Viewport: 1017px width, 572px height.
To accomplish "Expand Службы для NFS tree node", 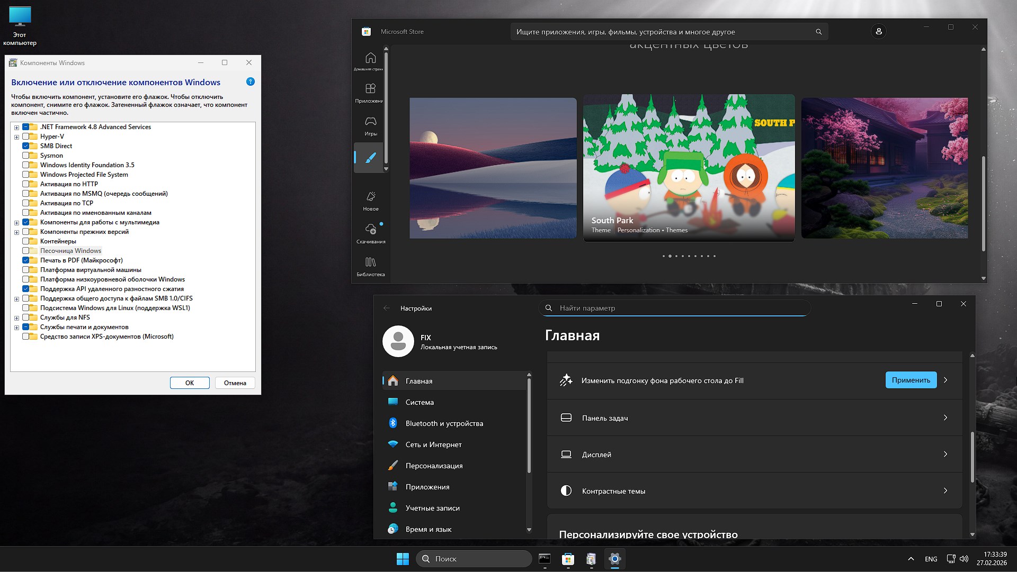I will point(16,318).
